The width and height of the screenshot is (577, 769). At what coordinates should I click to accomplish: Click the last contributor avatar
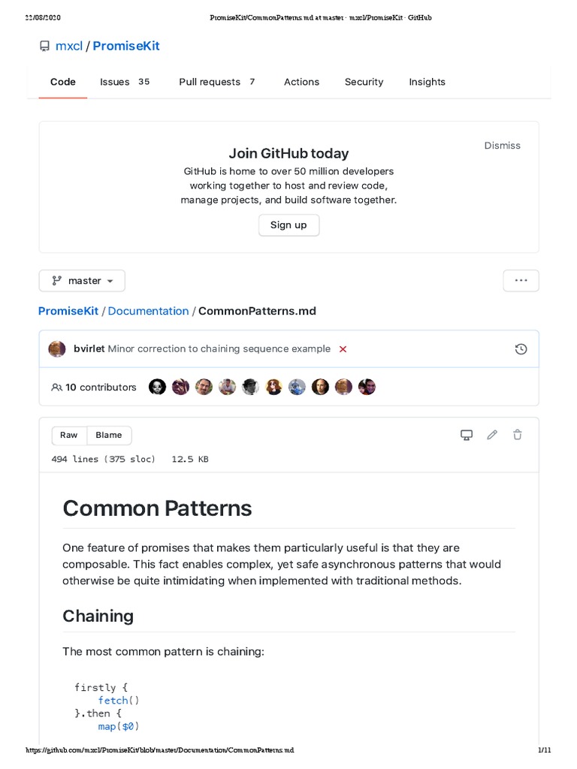[x=367, y=388]
